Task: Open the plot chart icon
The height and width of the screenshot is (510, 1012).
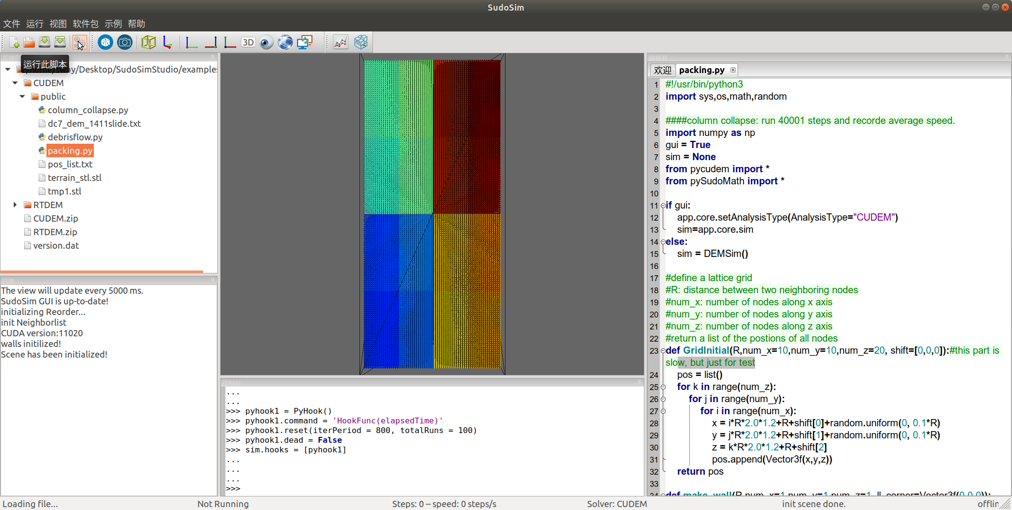Action: click(x=341, y=43)
